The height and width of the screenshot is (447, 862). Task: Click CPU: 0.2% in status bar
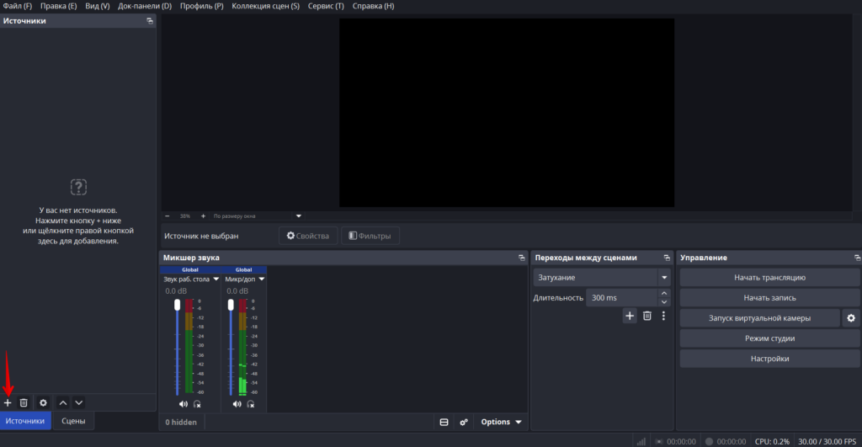coord(773,441)
